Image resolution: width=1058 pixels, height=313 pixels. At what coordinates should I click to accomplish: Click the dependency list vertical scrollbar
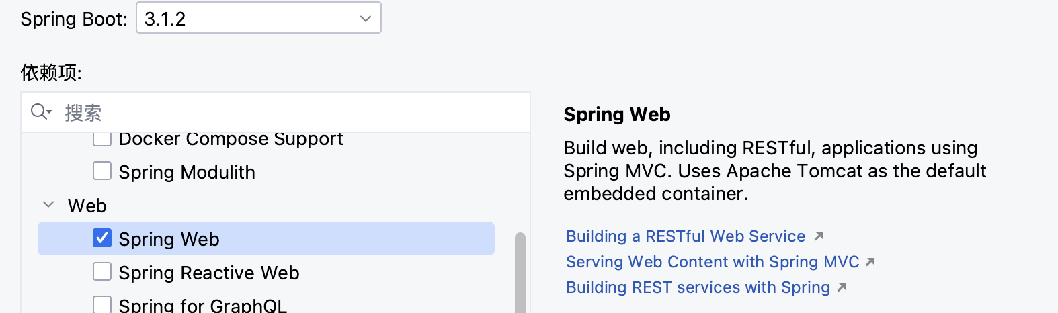pyautogui.click(x=520, y=272)
